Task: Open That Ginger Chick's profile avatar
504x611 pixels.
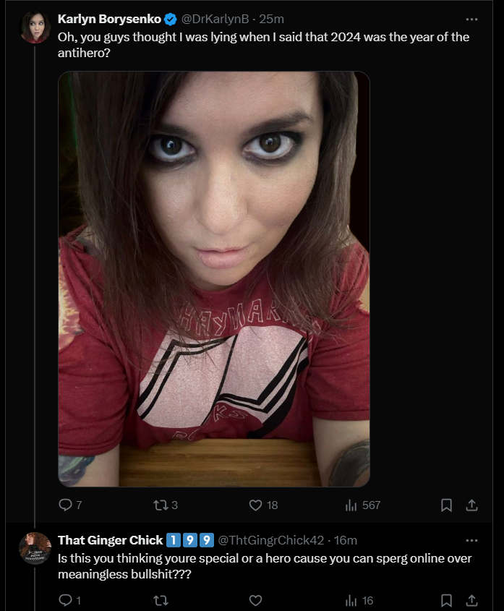Action: point(35,548)
